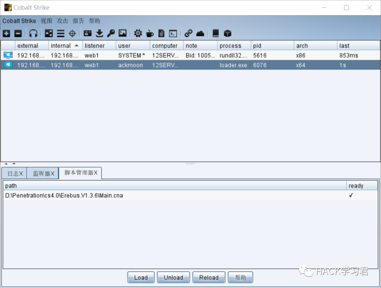Click the New Connection plus icon
Image resolution: width=381 pixels, height=288 pixels.
(x=7, y=33)
